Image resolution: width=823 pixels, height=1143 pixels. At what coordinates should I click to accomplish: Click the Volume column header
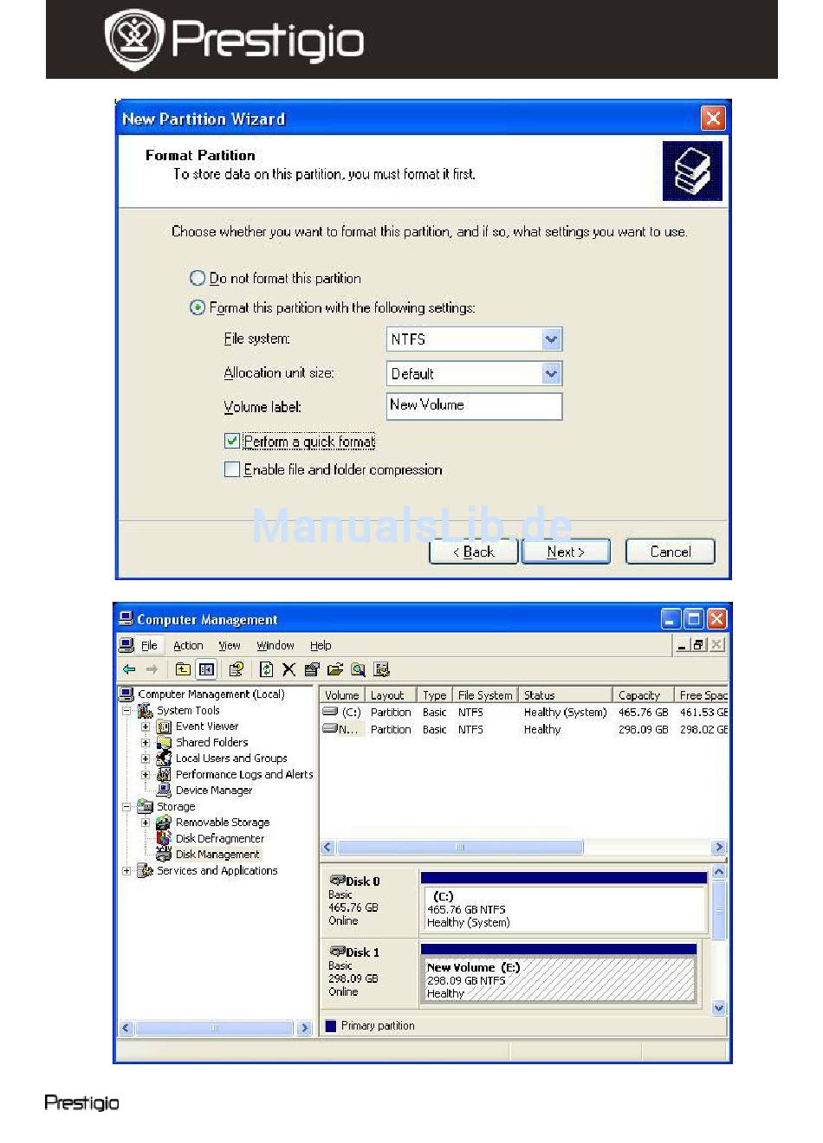(x=341, y=695)
